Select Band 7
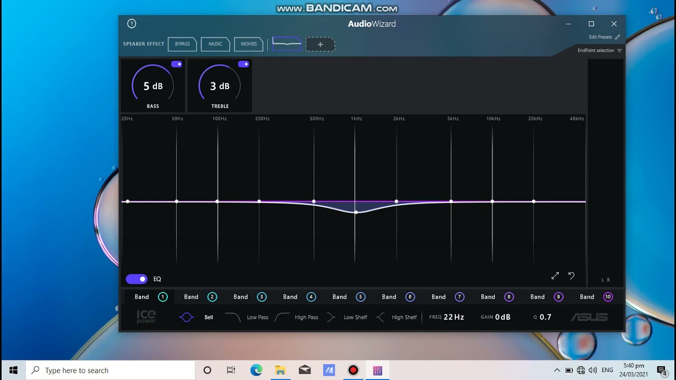The height and width of the screenshot is (380, 676). point(448,297)
